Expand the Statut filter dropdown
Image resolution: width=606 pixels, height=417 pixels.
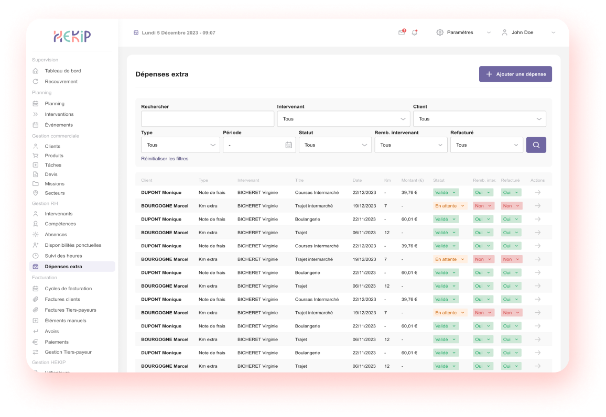[x=335, y=145]
